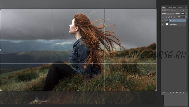The width and height of the screenshot is (189, 107).
Task: Toggle visibility of the Background layer
Action: pos(162,24)
